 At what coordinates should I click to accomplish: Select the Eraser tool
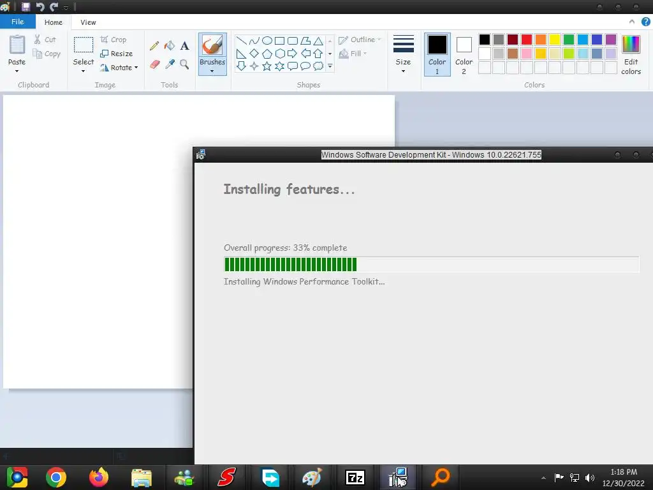(154, 64)
